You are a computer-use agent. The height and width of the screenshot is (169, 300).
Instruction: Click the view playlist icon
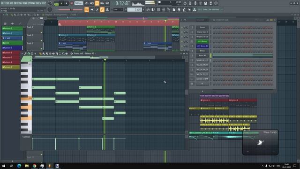coord(148,9)
